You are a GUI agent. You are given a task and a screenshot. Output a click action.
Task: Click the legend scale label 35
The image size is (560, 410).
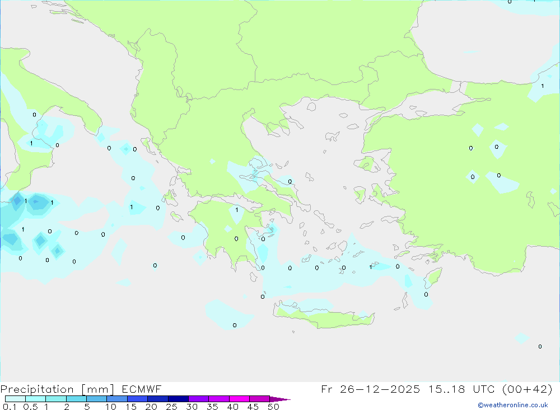point(212,407)
